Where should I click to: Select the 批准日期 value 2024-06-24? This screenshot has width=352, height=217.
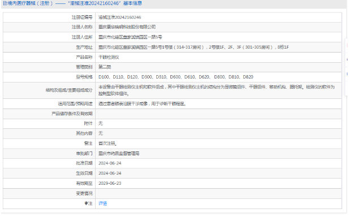pyautogui.click(x=110, y=163)
